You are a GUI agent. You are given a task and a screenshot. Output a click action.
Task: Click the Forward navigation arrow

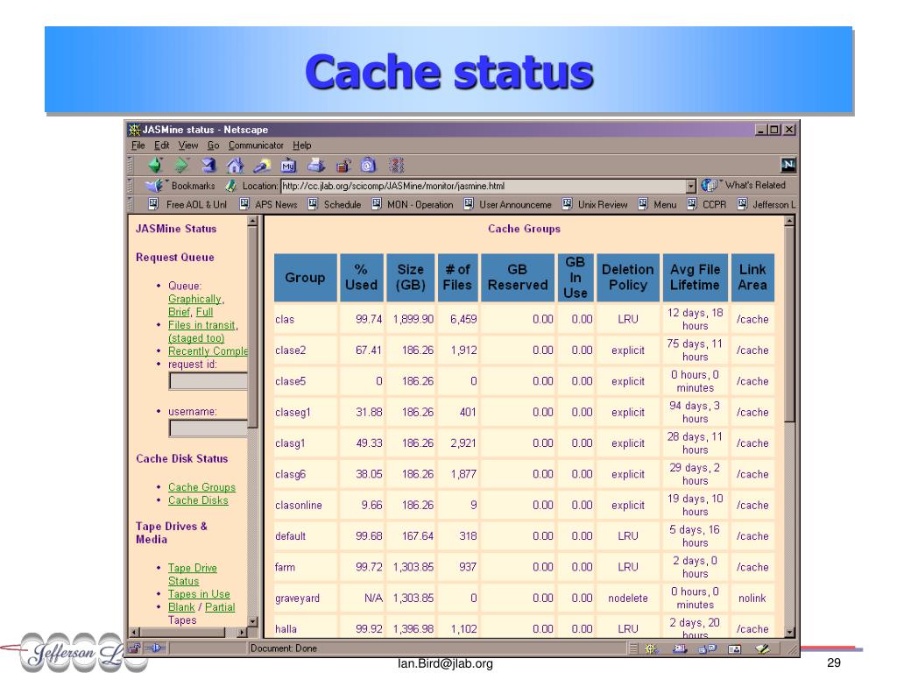click(x=181, y=166)
